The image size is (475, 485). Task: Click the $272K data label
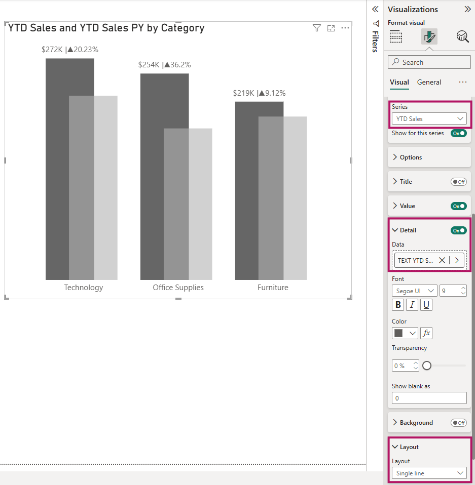tap(70, 50)
